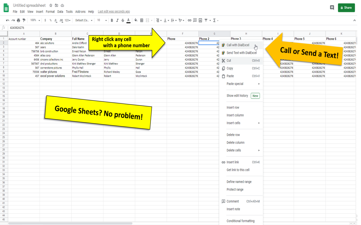Toggle italic formatting

(117, 20)
